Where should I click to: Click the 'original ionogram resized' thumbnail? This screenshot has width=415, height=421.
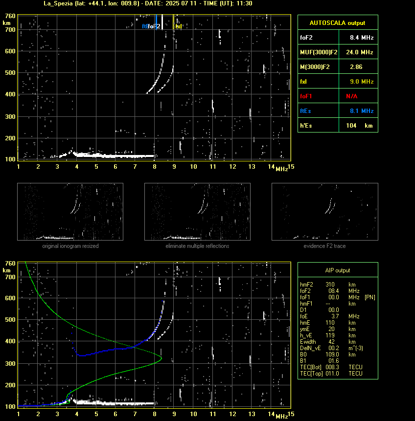pyautogui.click(x=70, y=212)
